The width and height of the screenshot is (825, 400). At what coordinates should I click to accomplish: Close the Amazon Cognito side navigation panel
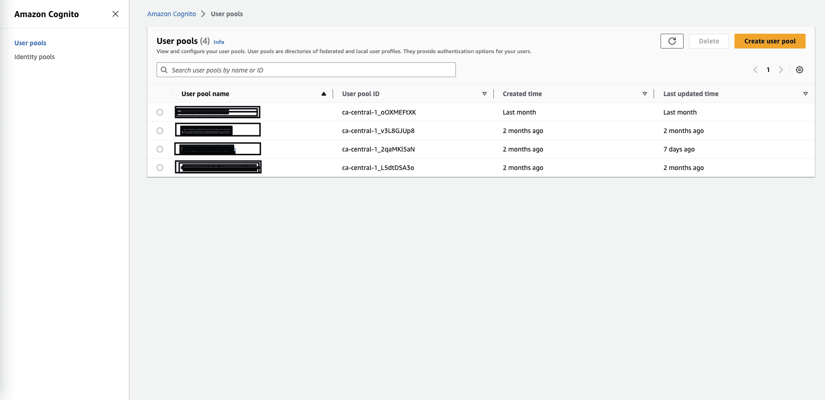(115, 14)
